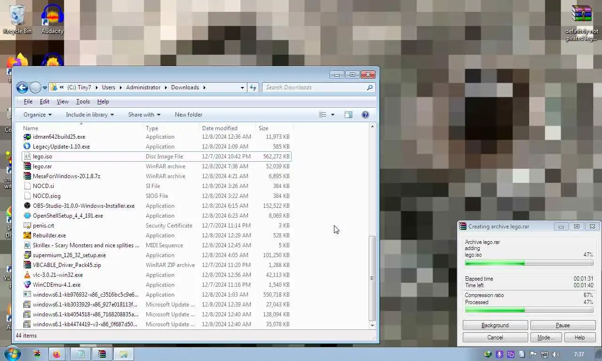This screenshot has height=361, width=602.
Task: Click the Forward arrow in Explorer
Action: 36,87
